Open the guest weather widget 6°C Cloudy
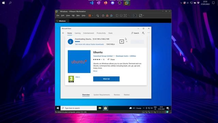 (x=135, y=108)
